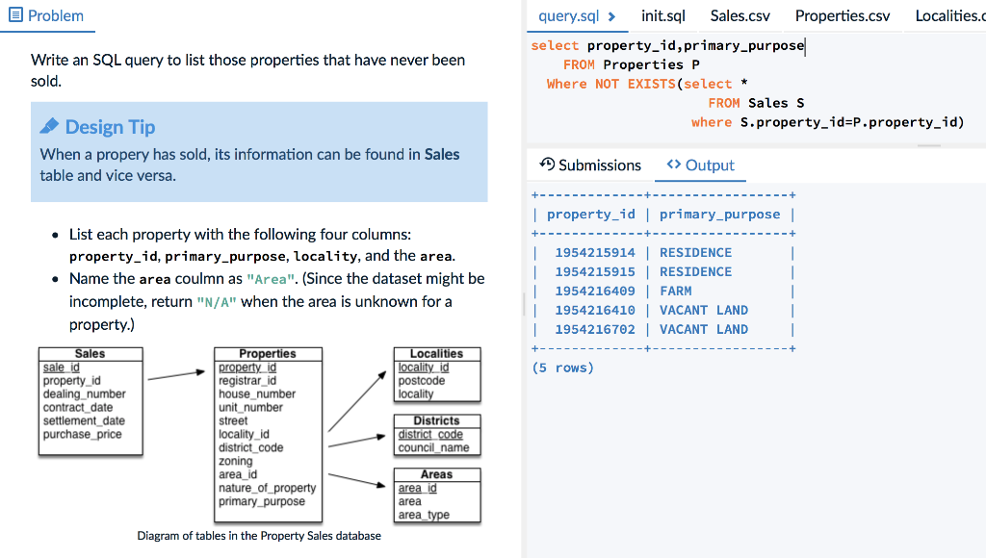Image resolution: width=986 pixels, height=558 pixels.
Task: Open the Sales.csv tab
Action: click(739, 15)
